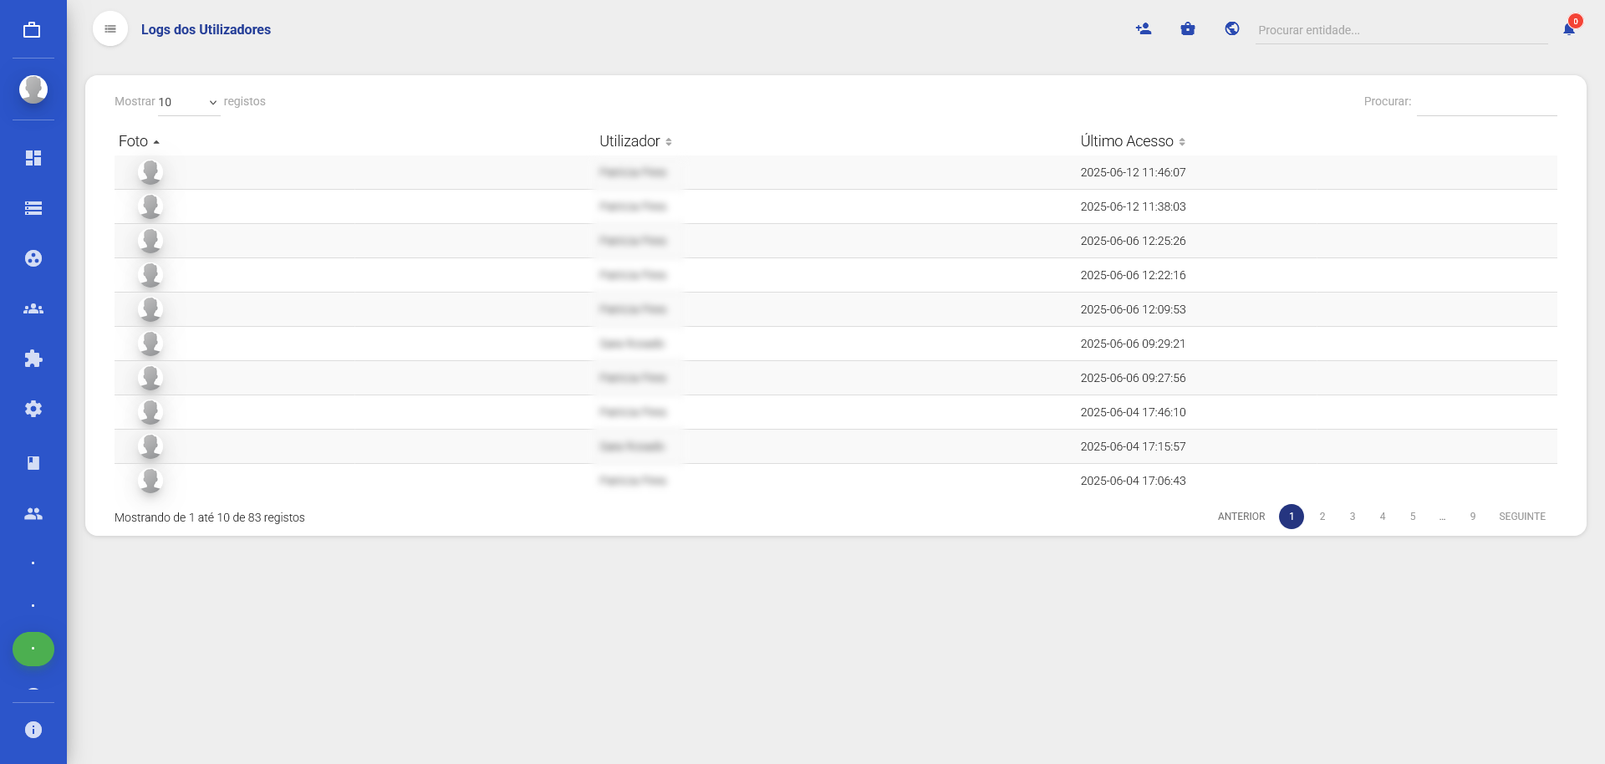Open the puzzle piece modules icon
1605x764 pixels.
(33, 359)
